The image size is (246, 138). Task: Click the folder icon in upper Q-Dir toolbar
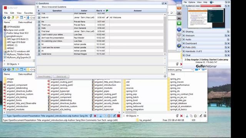17,18
